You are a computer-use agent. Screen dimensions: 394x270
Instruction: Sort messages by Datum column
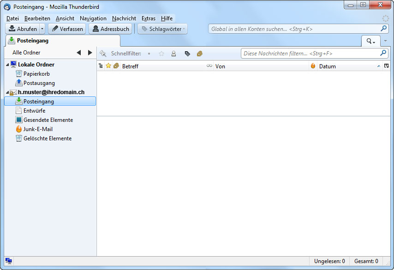(x=350, y=66)
